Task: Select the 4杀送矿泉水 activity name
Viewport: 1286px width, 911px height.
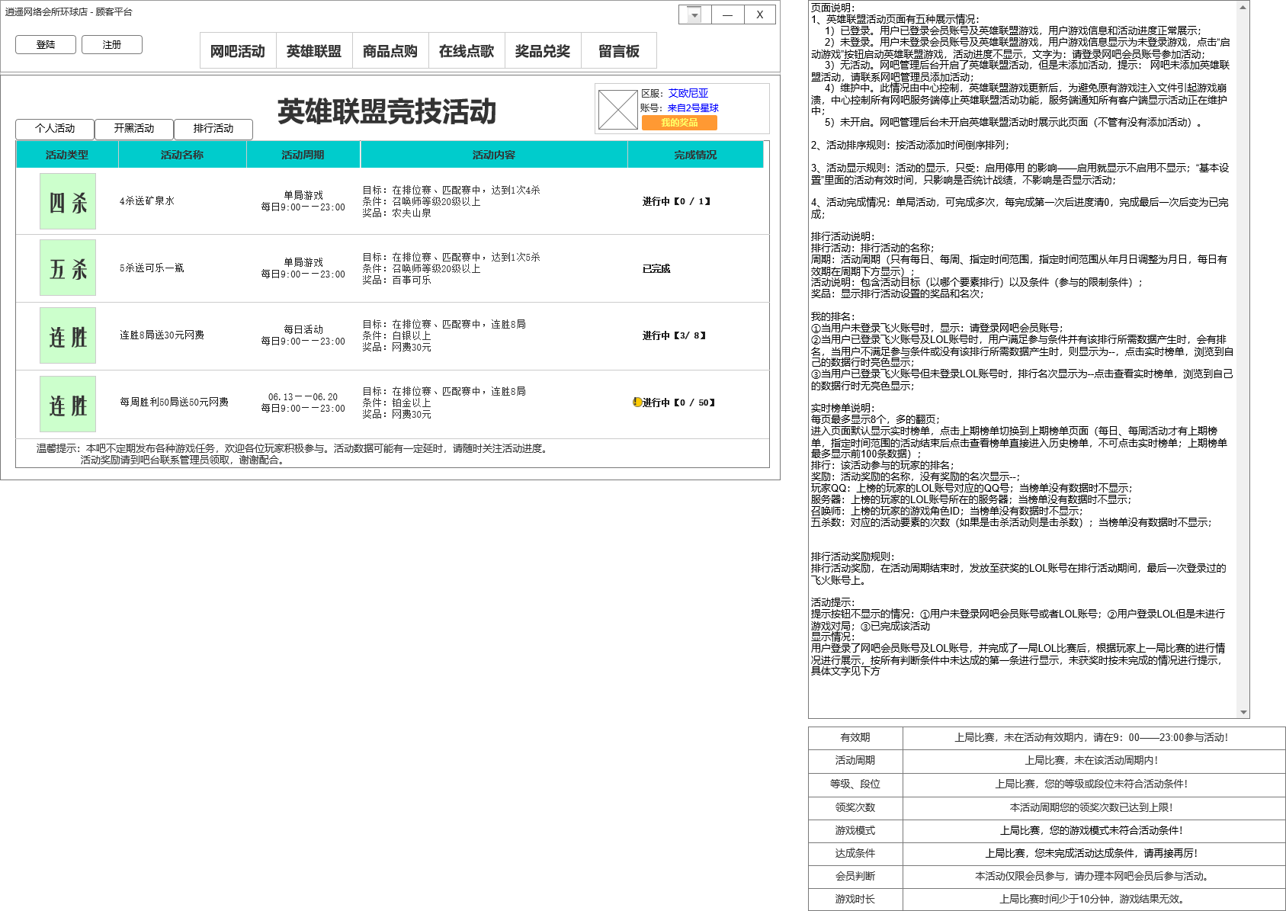Action: coord(147,201)
